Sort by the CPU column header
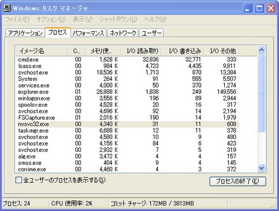 76,51
